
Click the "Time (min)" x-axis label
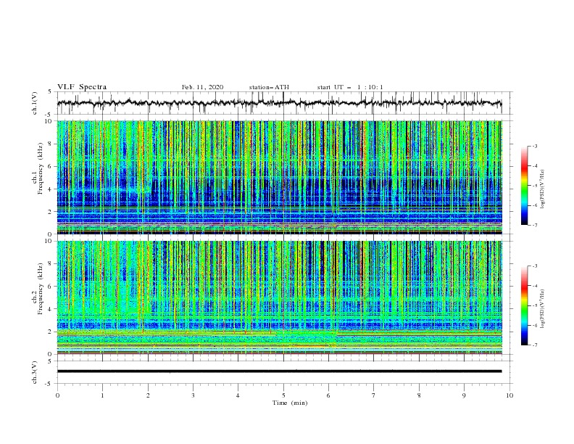click(290, 403)
